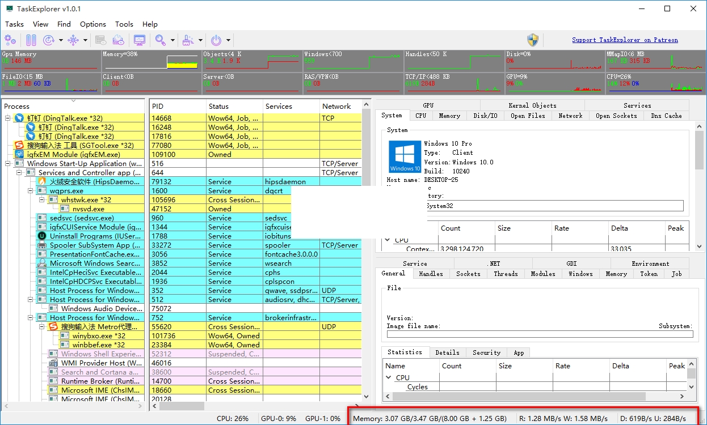Screen dimensions: 707x425
Task: Collapse the top DingTalk.exe process tree
Action: pyautogui.click(x=8, y=118)
